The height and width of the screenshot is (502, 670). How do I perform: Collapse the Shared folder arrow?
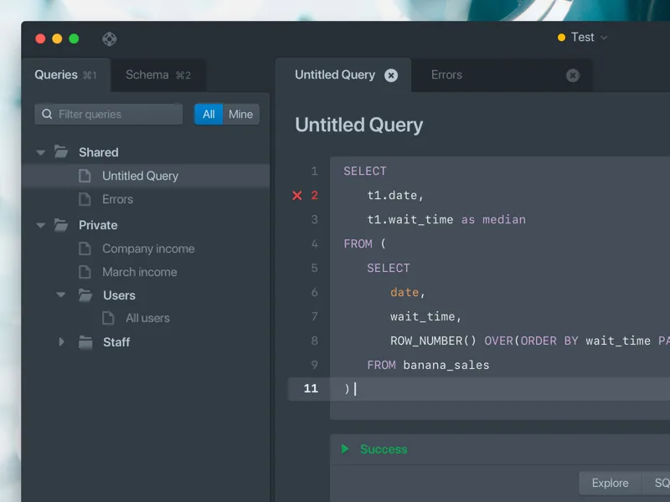pyautogui.click(x=40, y=152)
